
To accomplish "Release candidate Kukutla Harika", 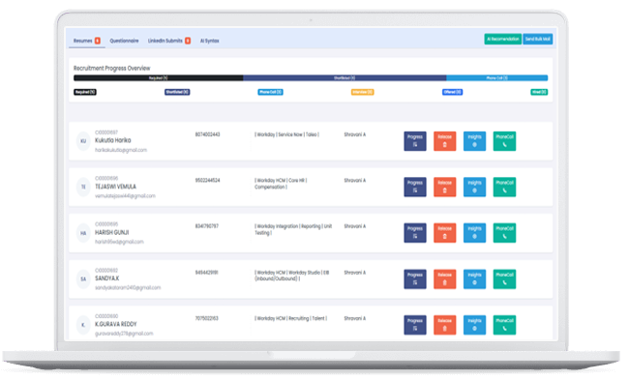I will 444,141.
